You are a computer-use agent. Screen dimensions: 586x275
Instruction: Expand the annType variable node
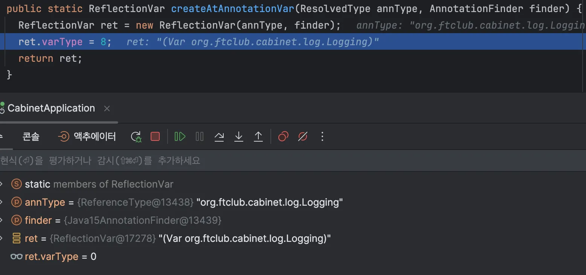click(2, 202)
